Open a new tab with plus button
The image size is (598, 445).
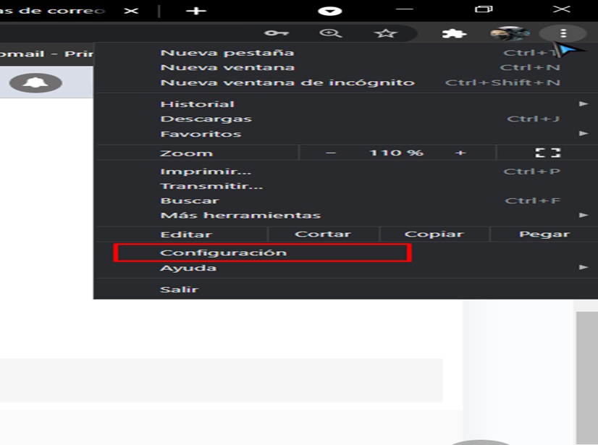(x=196, y=11)
